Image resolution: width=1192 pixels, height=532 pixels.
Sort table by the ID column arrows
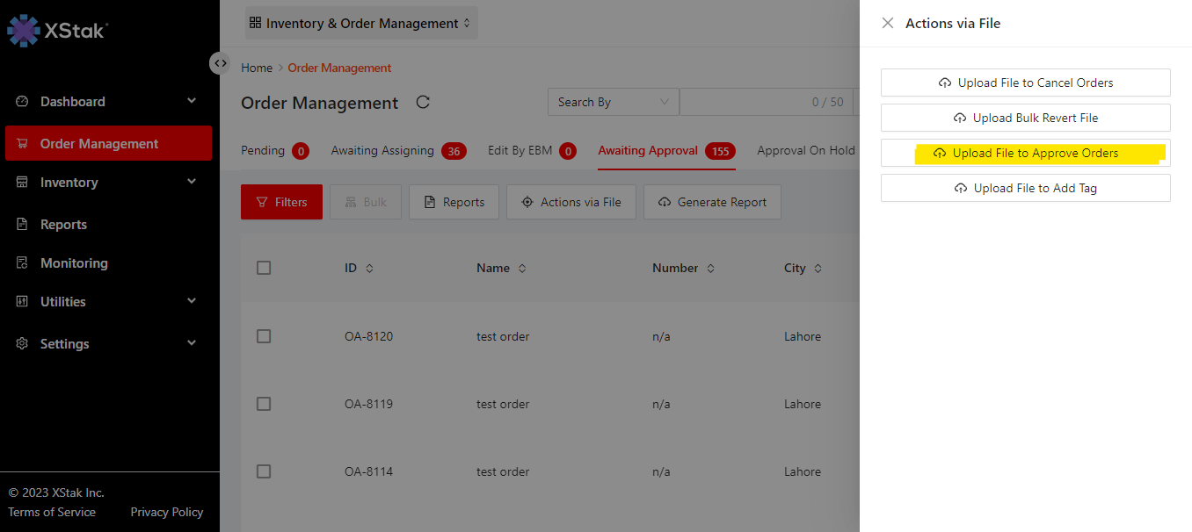[x=369, y=269]
